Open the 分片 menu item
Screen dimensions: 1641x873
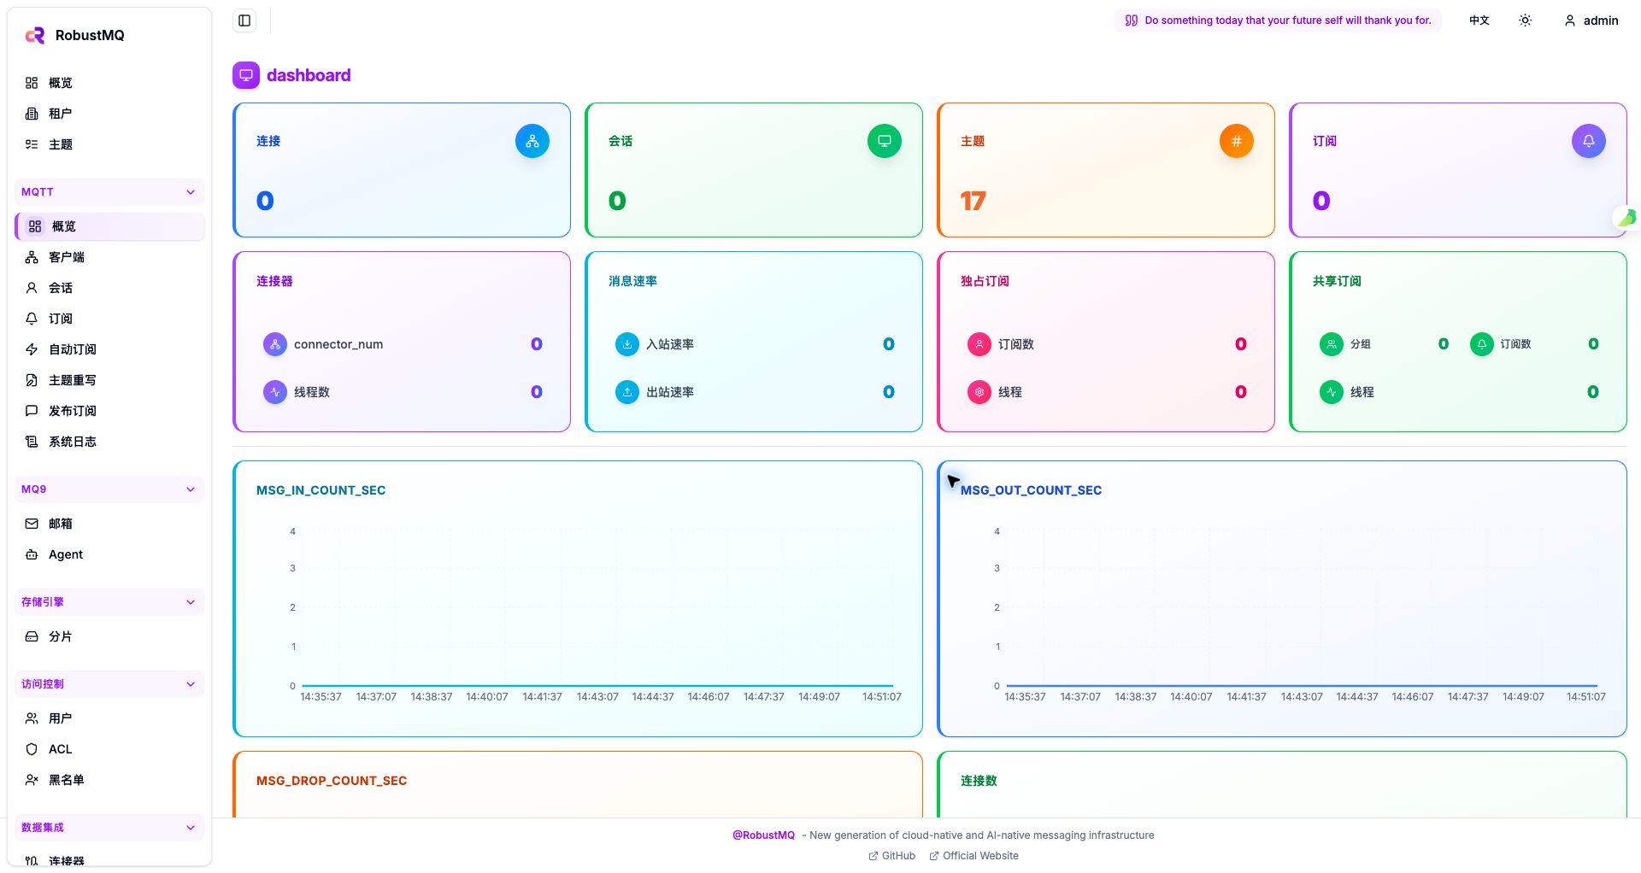(109, 636)
